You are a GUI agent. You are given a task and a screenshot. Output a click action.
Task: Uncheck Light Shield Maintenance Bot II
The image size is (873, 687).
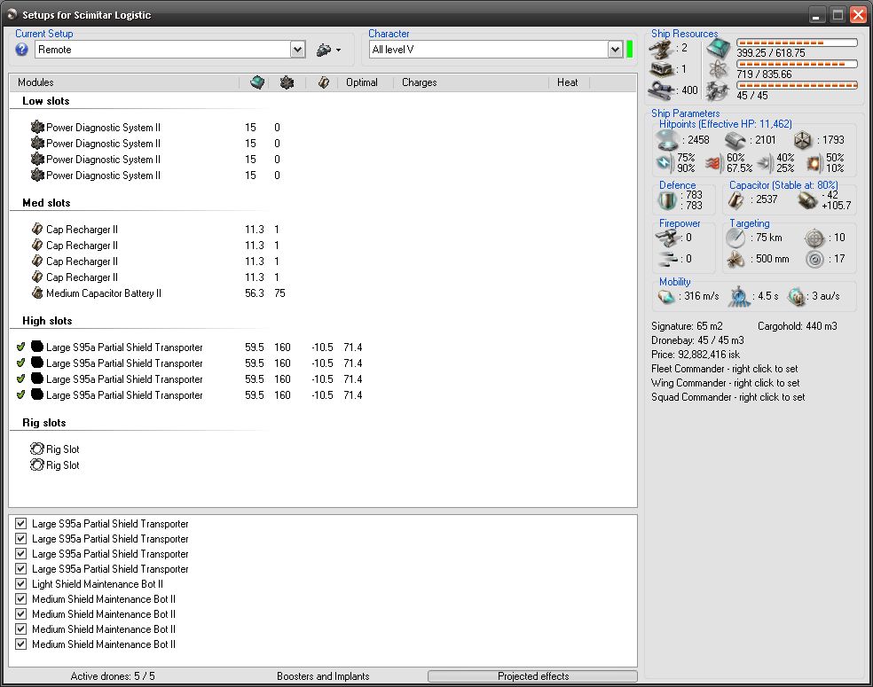tap(20, 583)
